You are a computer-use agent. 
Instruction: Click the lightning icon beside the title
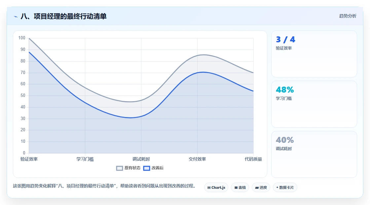coord(16,17)
